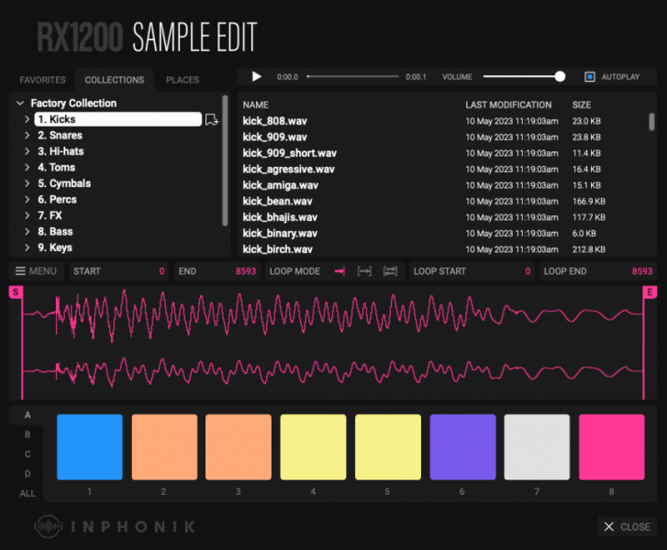This screenshot has width=667, height=550.
Task: Click the Inphonik logo
Action: [x=115, y=526]
